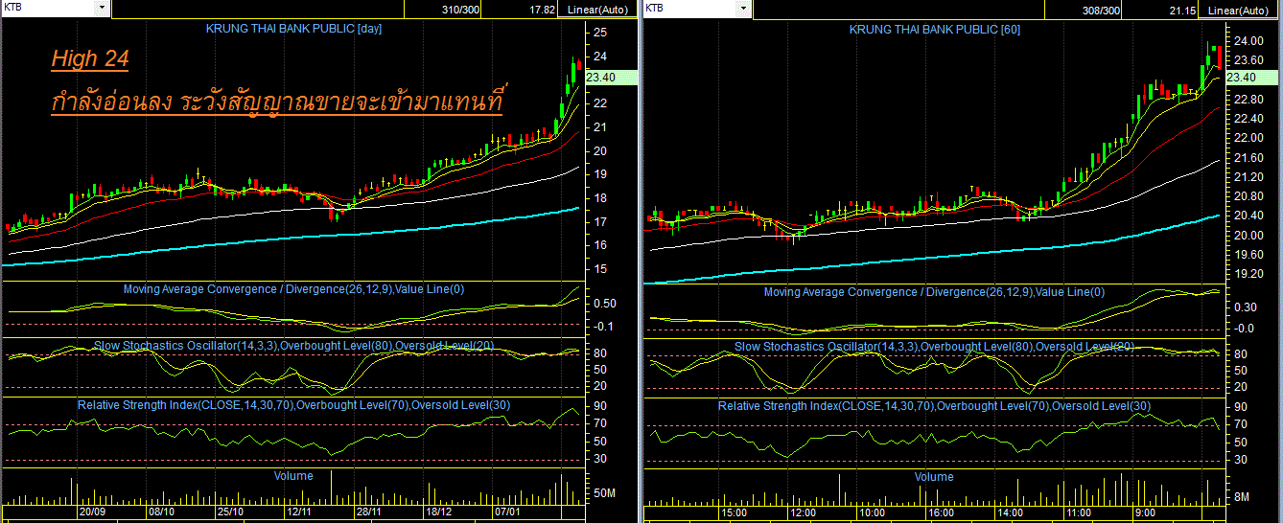Click the 08/10 date on daily time axis
1283x523 pixels.
pos(160,512)
